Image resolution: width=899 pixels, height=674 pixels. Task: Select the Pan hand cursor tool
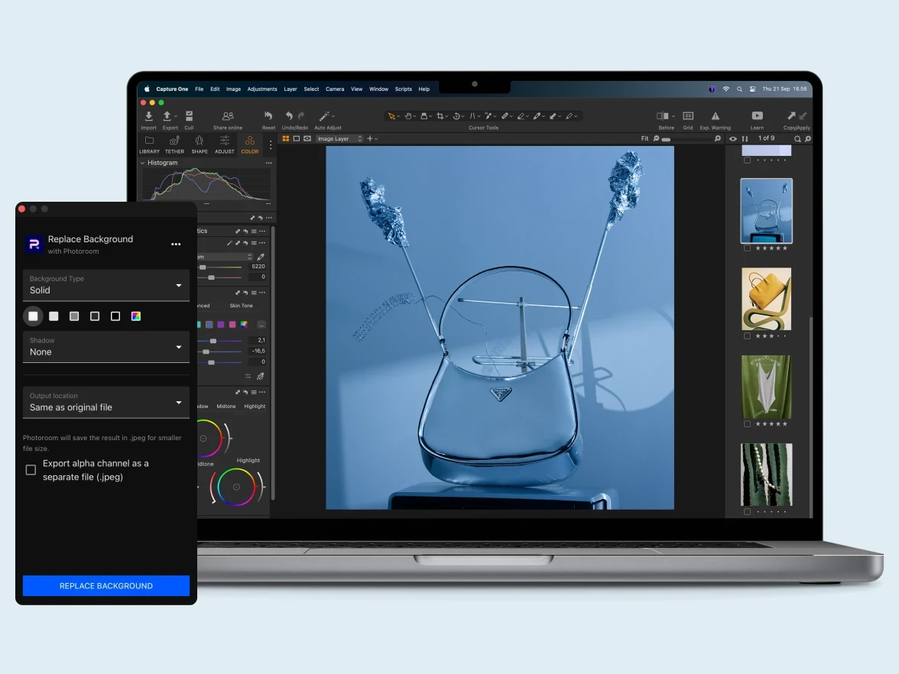(x=407, y=116)
